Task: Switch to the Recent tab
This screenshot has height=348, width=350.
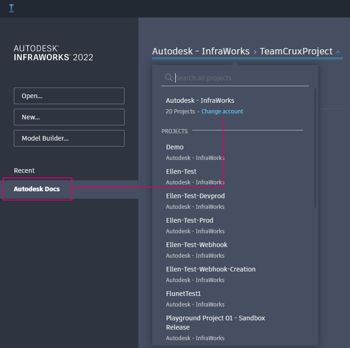Action: coord(24,171)
